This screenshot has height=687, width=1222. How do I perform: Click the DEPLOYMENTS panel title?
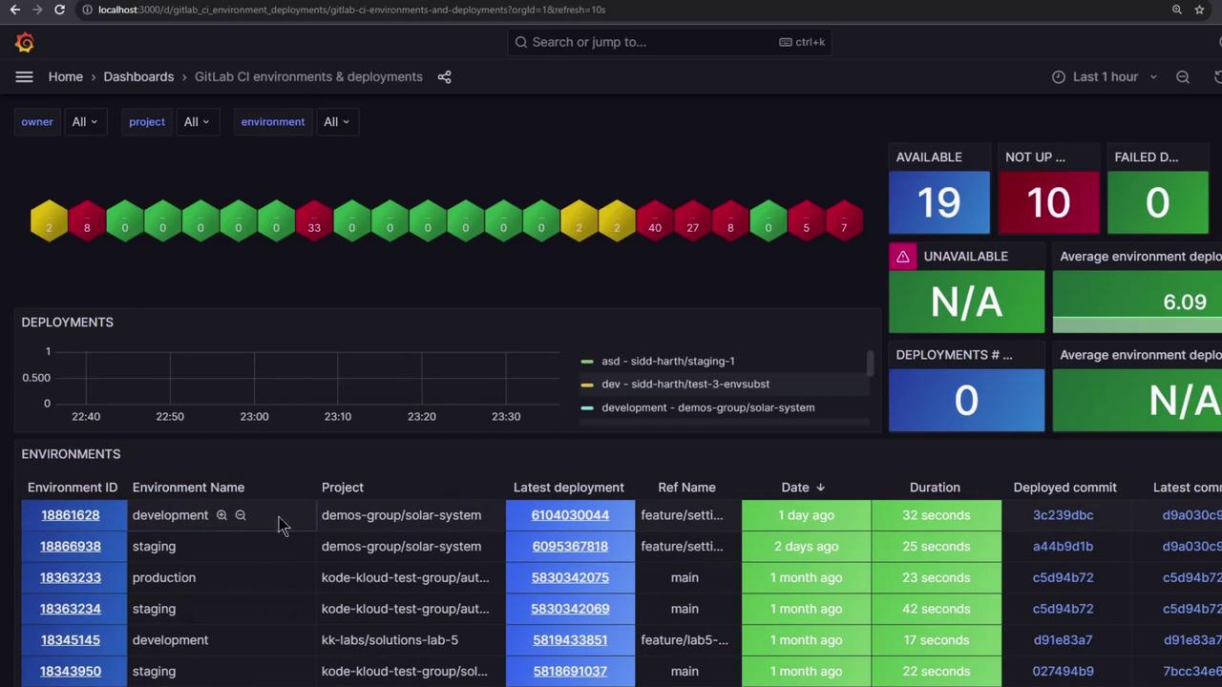[x=68, y=323]
